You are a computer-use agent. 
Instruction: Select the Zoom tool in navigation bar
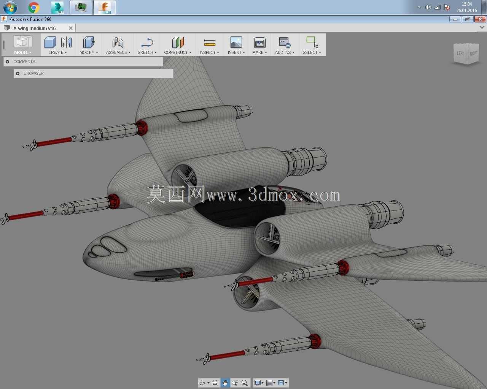tap(235, 383)
